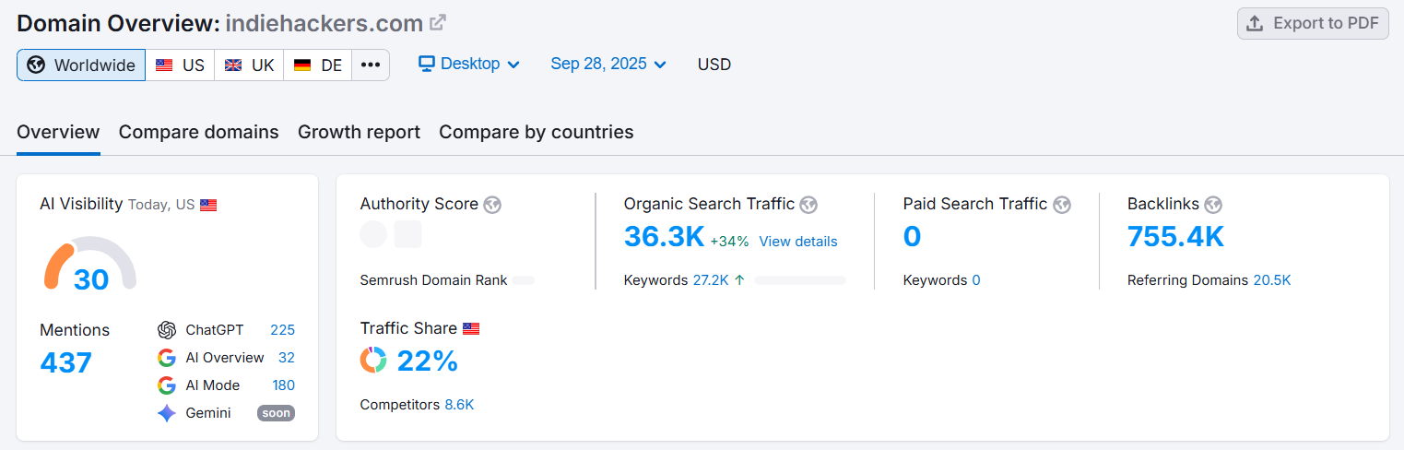The width and height of the screenshot is (1404, 450).
Task: Click Google icon next to AI Overview
Action: tap(167, 358)
